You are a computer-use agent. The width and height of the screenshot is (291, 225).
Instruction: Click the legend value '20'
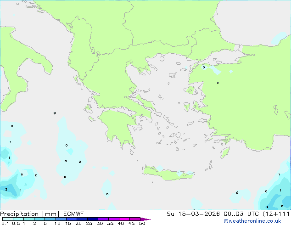[x=78, y=223]
